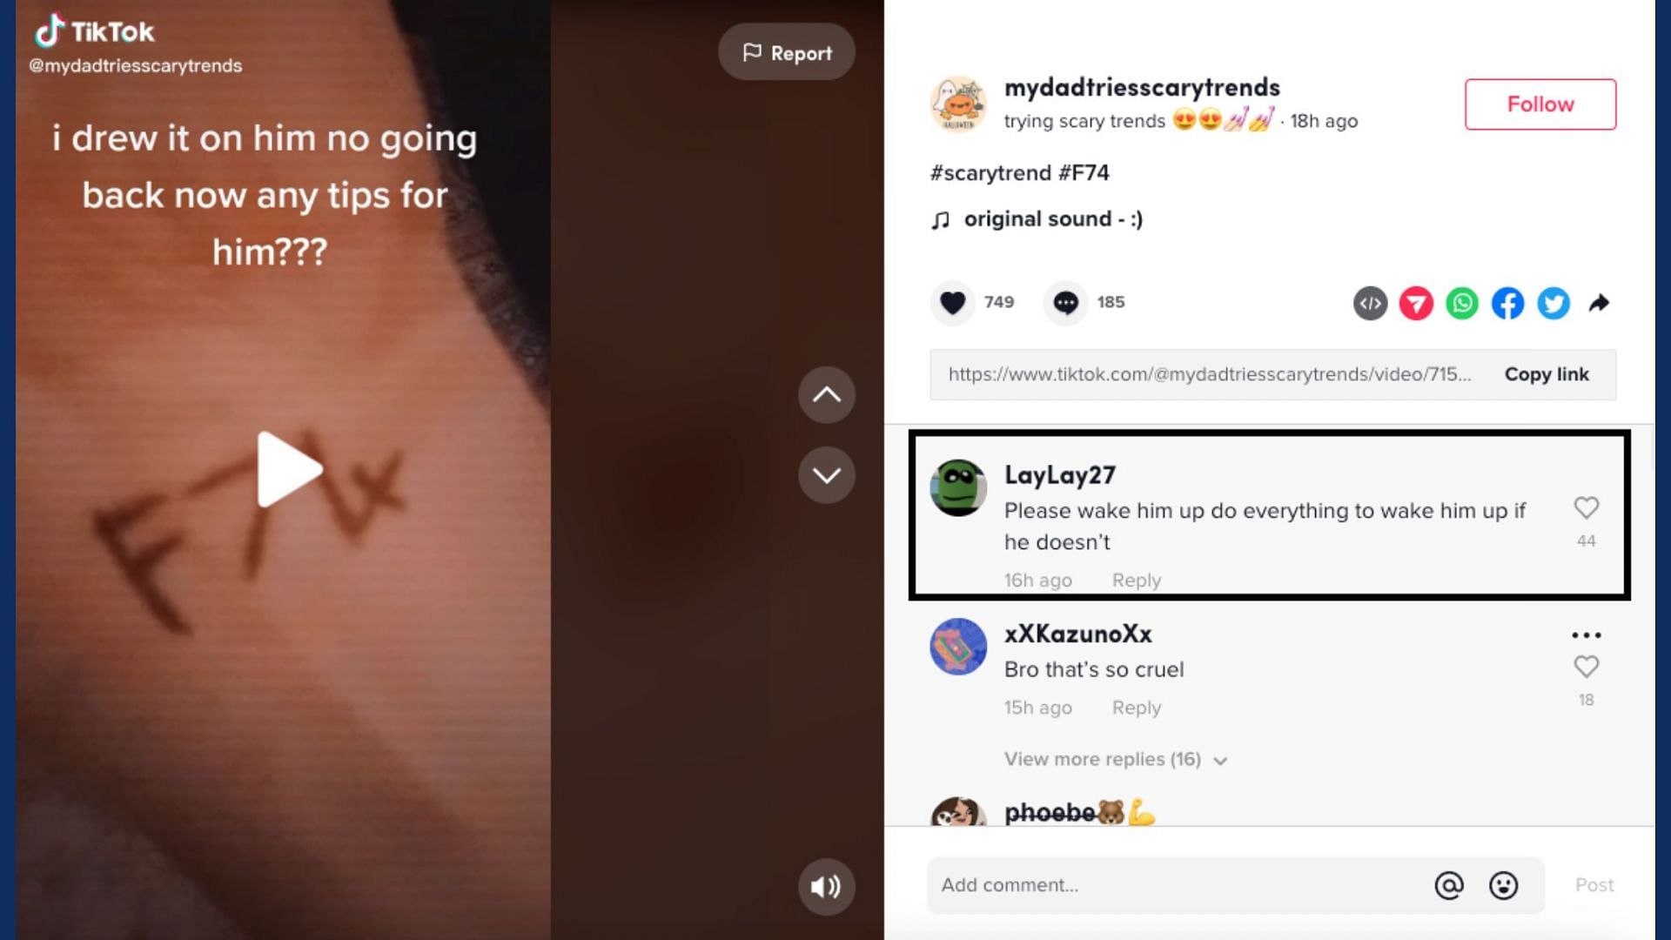Click the generic share/forward icon

click(x=1599, y=302)
